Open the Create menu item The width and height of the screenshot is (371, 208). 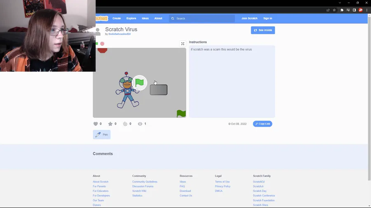pyautogui.click(x=116, y=18)
